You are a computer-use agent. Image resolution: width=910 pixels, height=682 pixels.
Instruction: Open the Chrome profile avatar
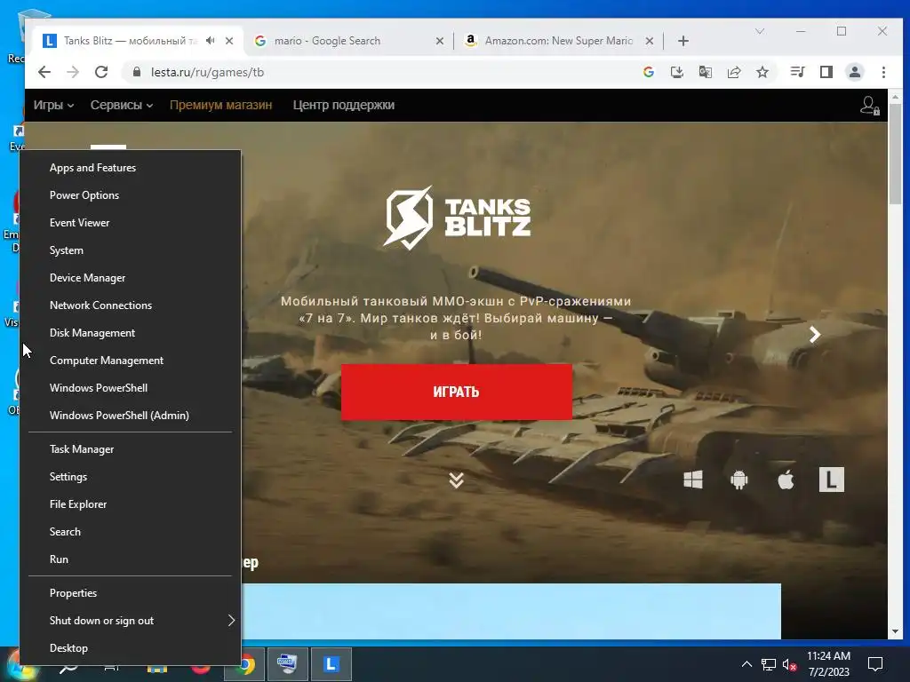[855, 72]
